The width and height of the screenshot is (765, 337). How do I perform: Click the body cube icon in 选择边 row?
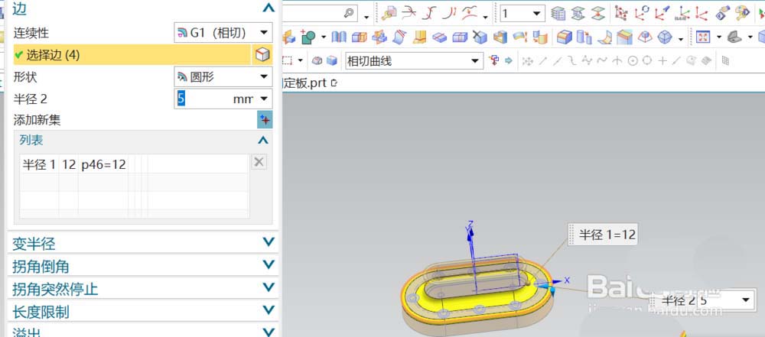(262, 55)
